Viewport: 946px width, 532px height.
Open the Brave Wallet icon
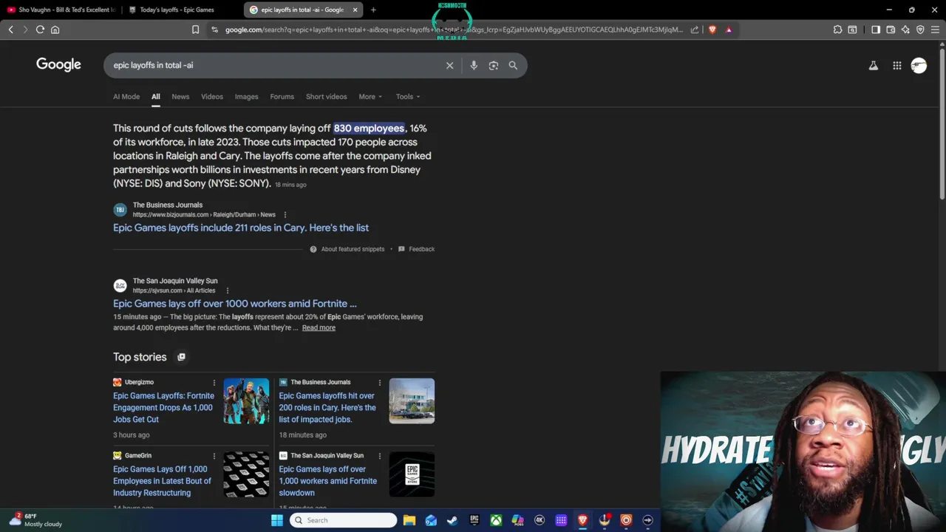tap(891, 30)
